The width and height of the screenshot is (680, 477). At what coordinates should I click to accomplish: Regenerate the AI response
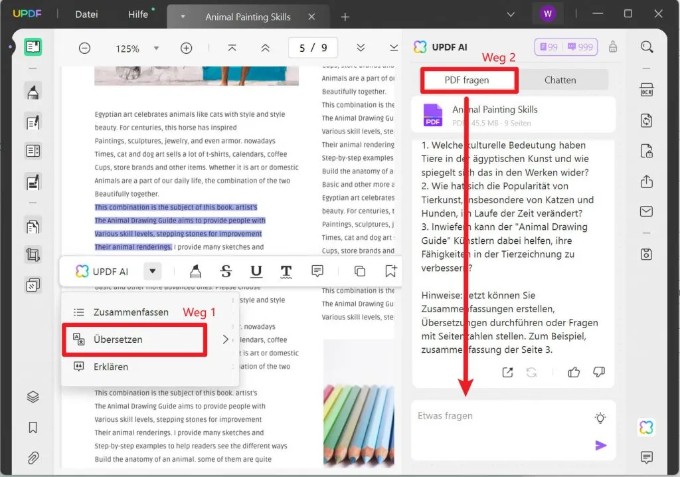point(532,372)
